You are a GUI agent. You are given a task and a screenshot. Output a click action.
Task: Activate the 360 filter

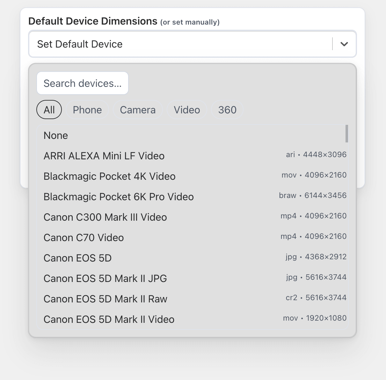pyautogui.click(x=227, y=110)
